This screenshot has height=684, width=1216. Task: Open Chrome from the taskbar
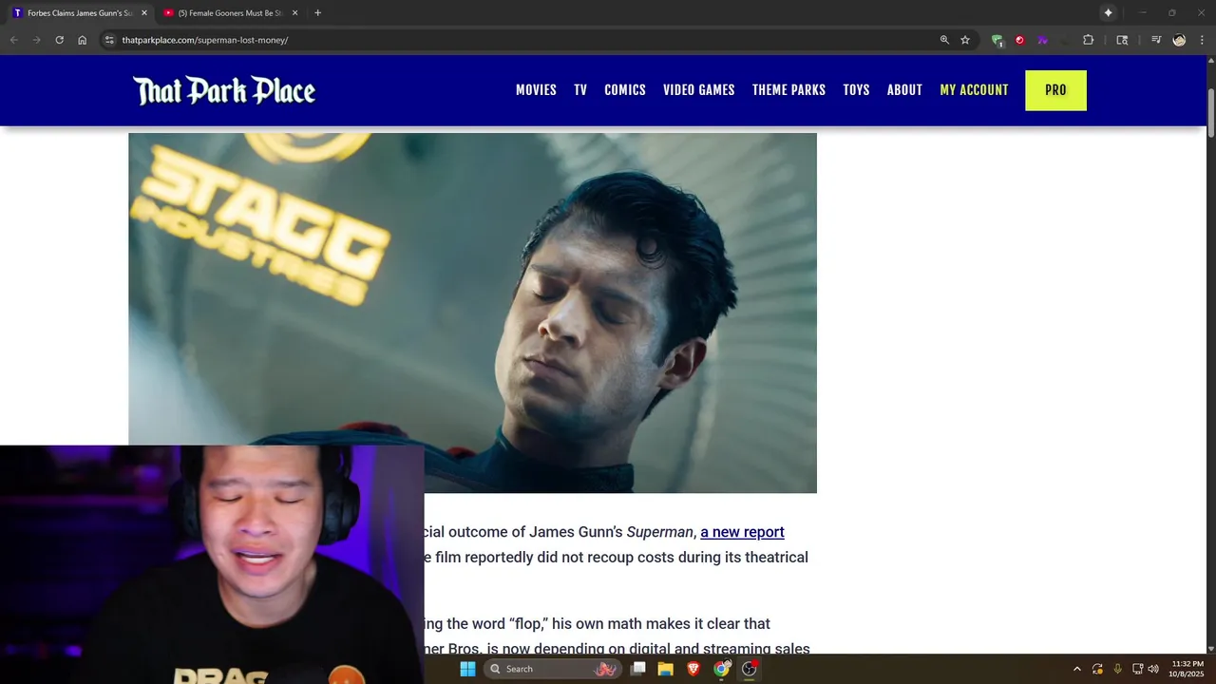click(721, 669)
